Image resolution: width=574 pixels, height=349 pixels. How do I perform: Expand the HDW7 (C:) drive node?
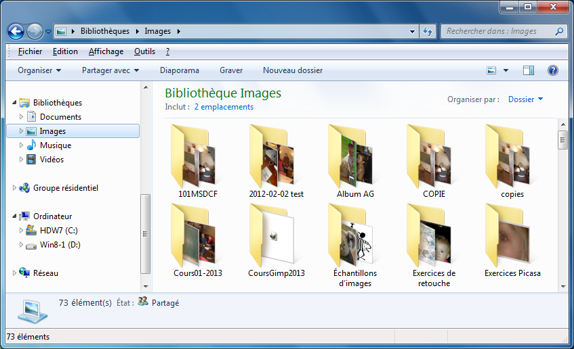(21, 231)
